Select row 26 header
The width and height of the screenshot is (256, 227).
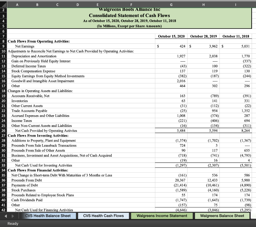point(3,131)
